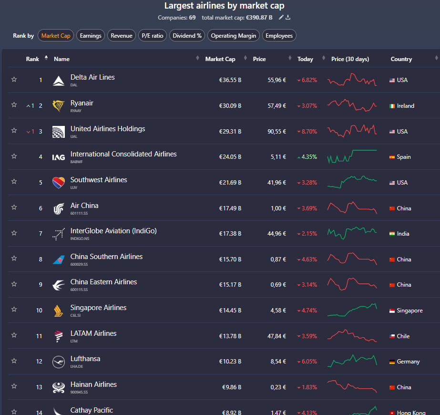Click the Ireland flag in Ryanair row
Screen dimensions: 440x415
392,106
